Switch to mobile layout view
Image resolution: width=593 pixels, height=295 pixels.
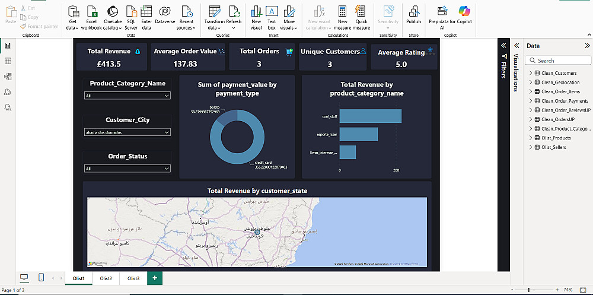41,278
